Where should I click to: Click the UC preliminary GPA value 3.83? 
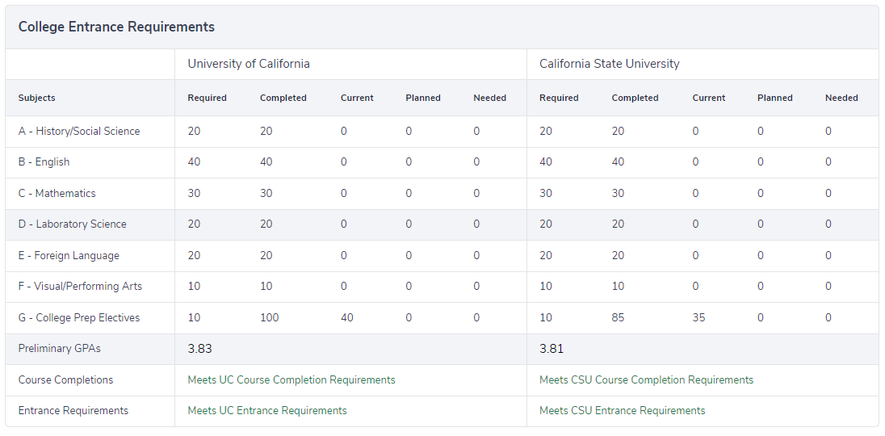coord(199,349)
